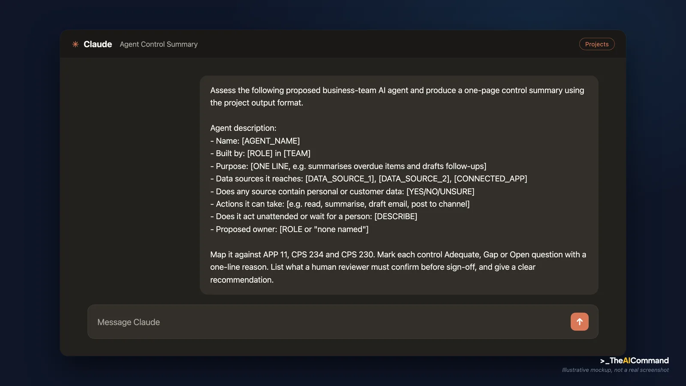This screenshot has width=686, height=386.
Task: Click the Agent Control Summary title
Action: 159,44
